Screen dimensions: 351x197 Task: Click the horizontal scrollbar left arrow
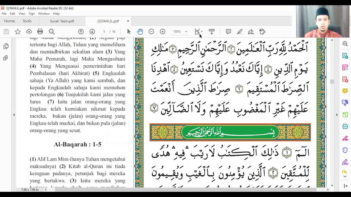[46, 189]
